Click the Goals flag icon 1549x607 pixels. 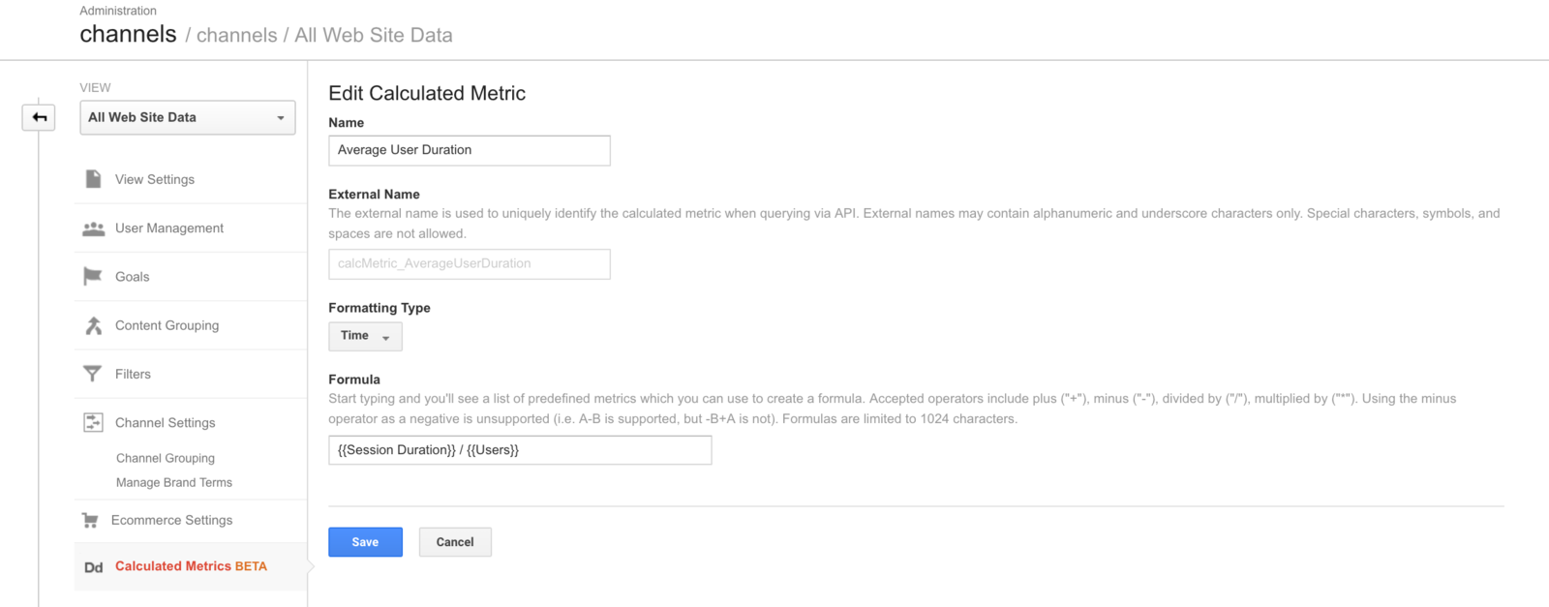tap(93, 277)
